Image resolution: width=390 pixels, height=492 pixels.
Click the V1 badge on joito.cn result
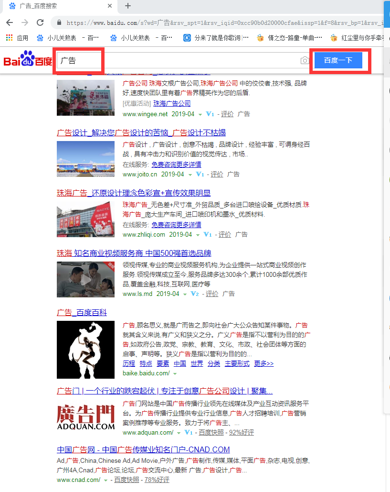click(200, 174)
